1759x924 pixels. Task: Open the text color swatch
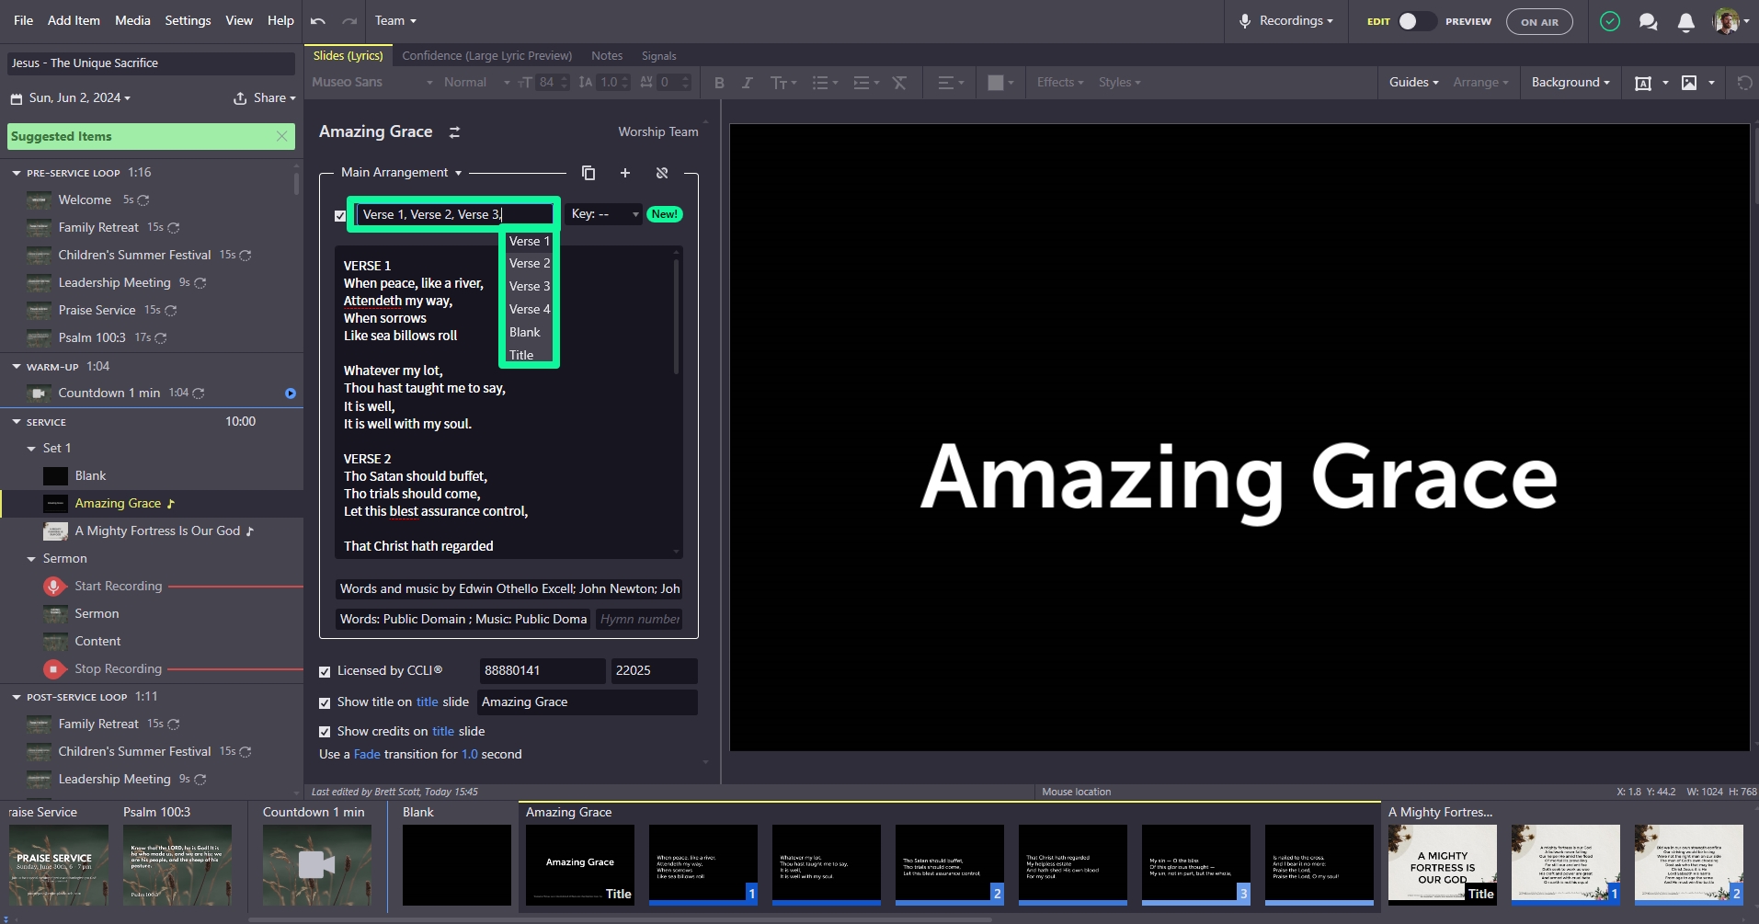tap(996, 83)
